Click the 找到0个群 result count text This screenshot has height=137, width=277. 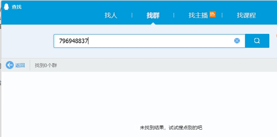46,65
